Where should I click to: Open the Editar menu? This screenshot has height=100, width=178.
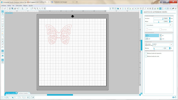tap(9, 6)
